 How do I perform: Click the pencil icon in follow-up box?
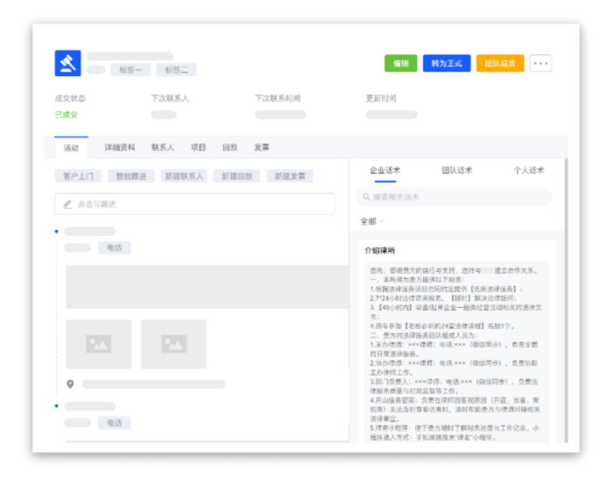tap(67, 204)
